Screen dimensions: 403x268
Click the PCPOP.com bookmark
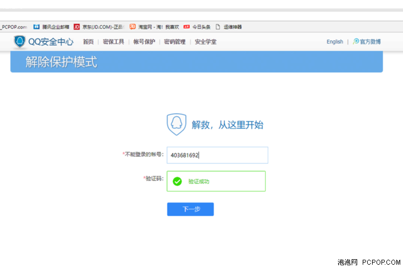(14, 26)
